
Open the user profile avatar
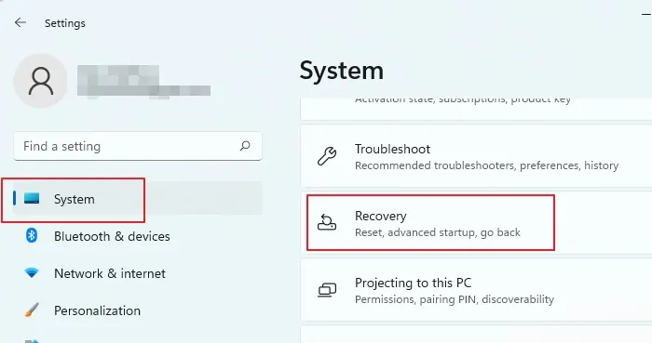40,81
